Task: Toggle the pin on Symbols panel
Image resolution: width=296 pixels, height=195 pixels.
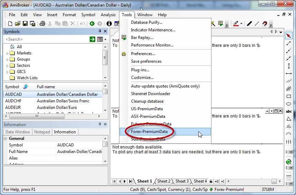Action: [x=100, y=31]
